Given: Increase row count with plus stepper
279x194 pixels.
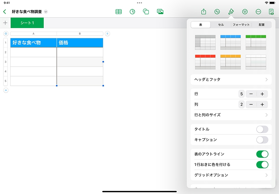Looking at the screenshot, I should point(262,94).
